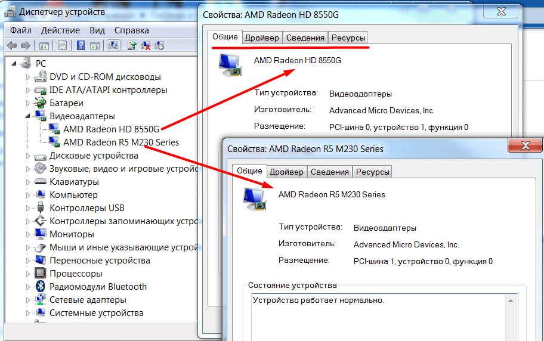Expand the Мониторы node
The height and width of the screenshot is (341, 544).
[x=28, y=234]
